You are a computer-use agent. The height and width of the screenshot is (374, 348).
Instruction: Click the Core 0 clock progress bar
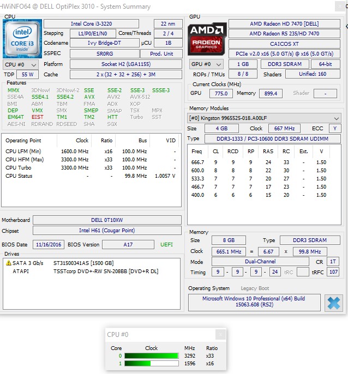click(151, 355)
